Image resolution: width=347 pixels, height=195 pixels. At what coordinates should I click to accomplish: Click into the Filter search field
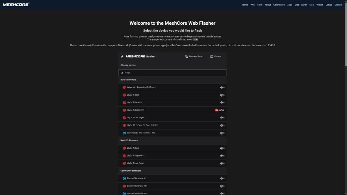[x=173, y=73]
